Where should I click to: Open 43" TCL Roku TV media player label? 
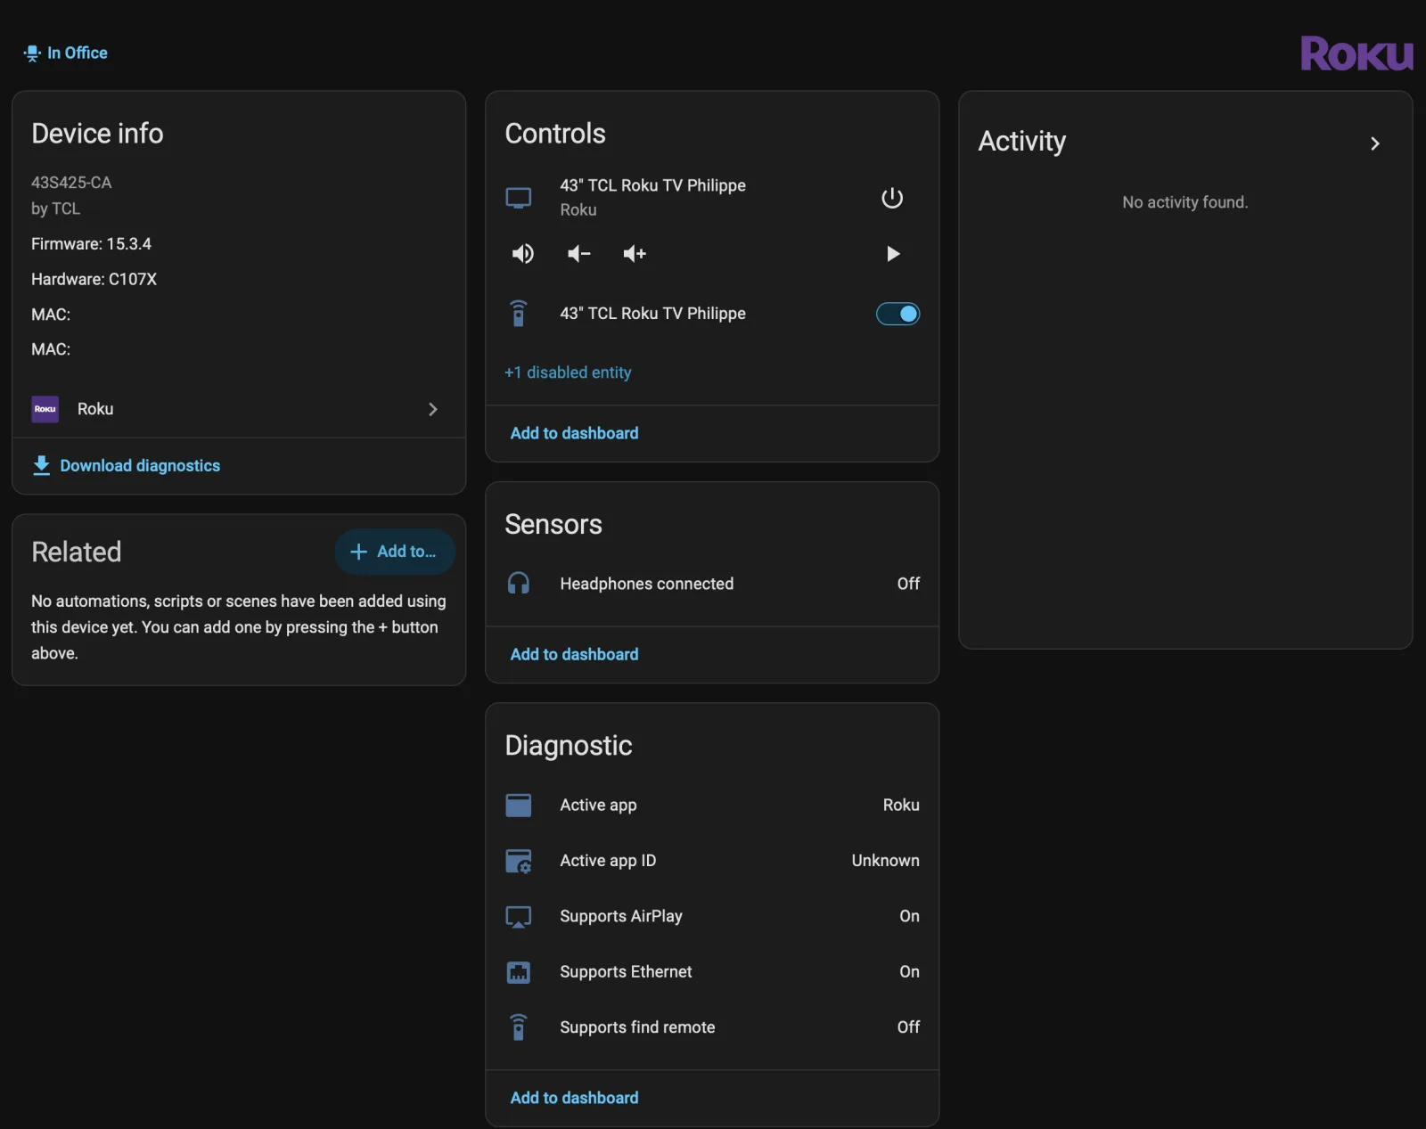(652, 185)
